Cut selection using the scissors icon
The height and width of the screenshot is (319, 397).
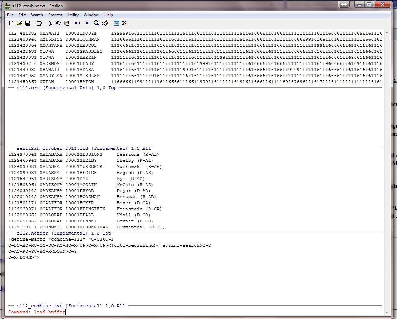(x=50, y=23)
